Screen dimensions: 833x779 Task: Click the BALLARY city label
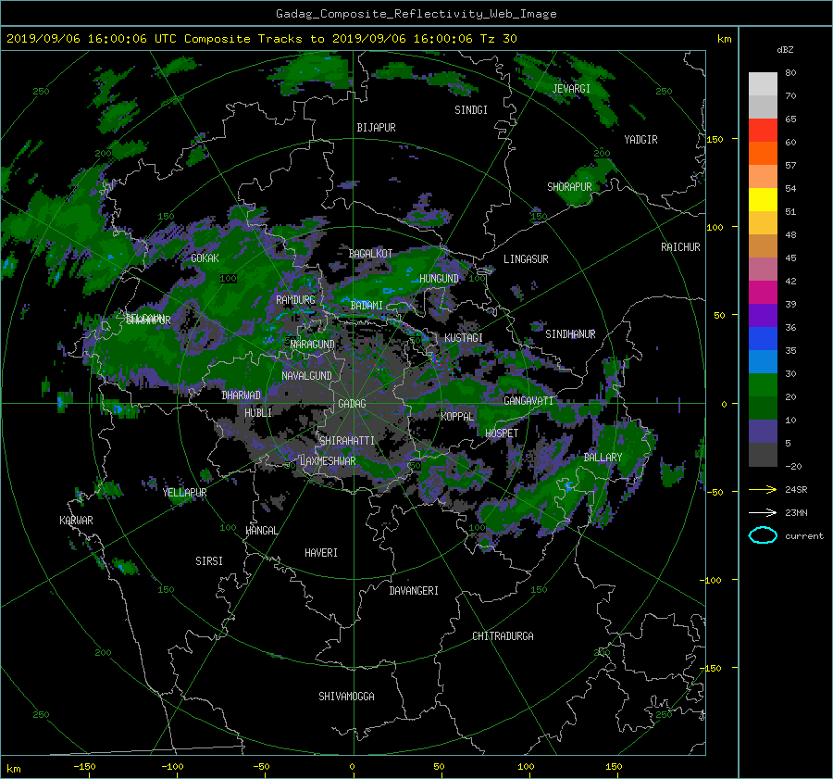(x=603, y=458)
